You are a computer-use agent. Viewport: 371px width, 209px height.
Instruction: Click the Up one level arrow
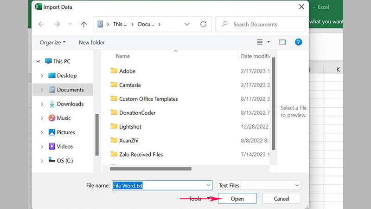(83, 24)
